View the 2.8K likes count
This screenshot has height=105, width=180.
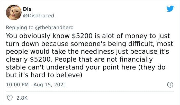click(22, 98)
